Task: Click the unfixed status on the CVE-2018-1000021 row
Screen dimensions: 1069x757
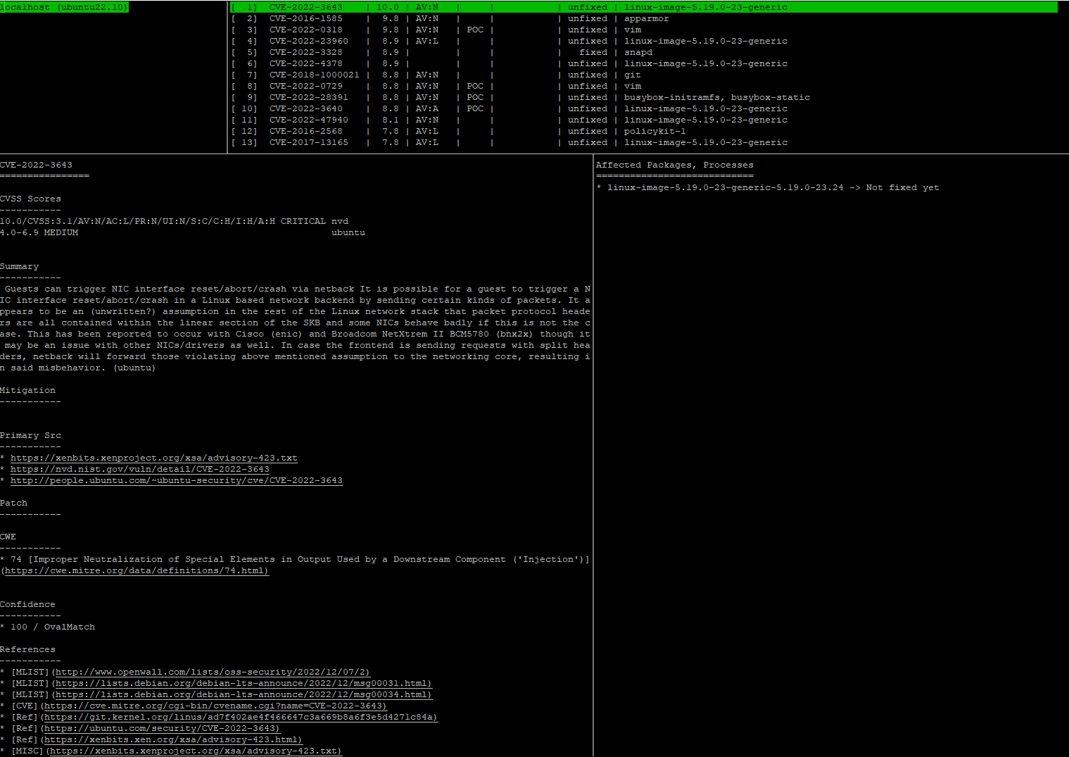Action: 588,75
